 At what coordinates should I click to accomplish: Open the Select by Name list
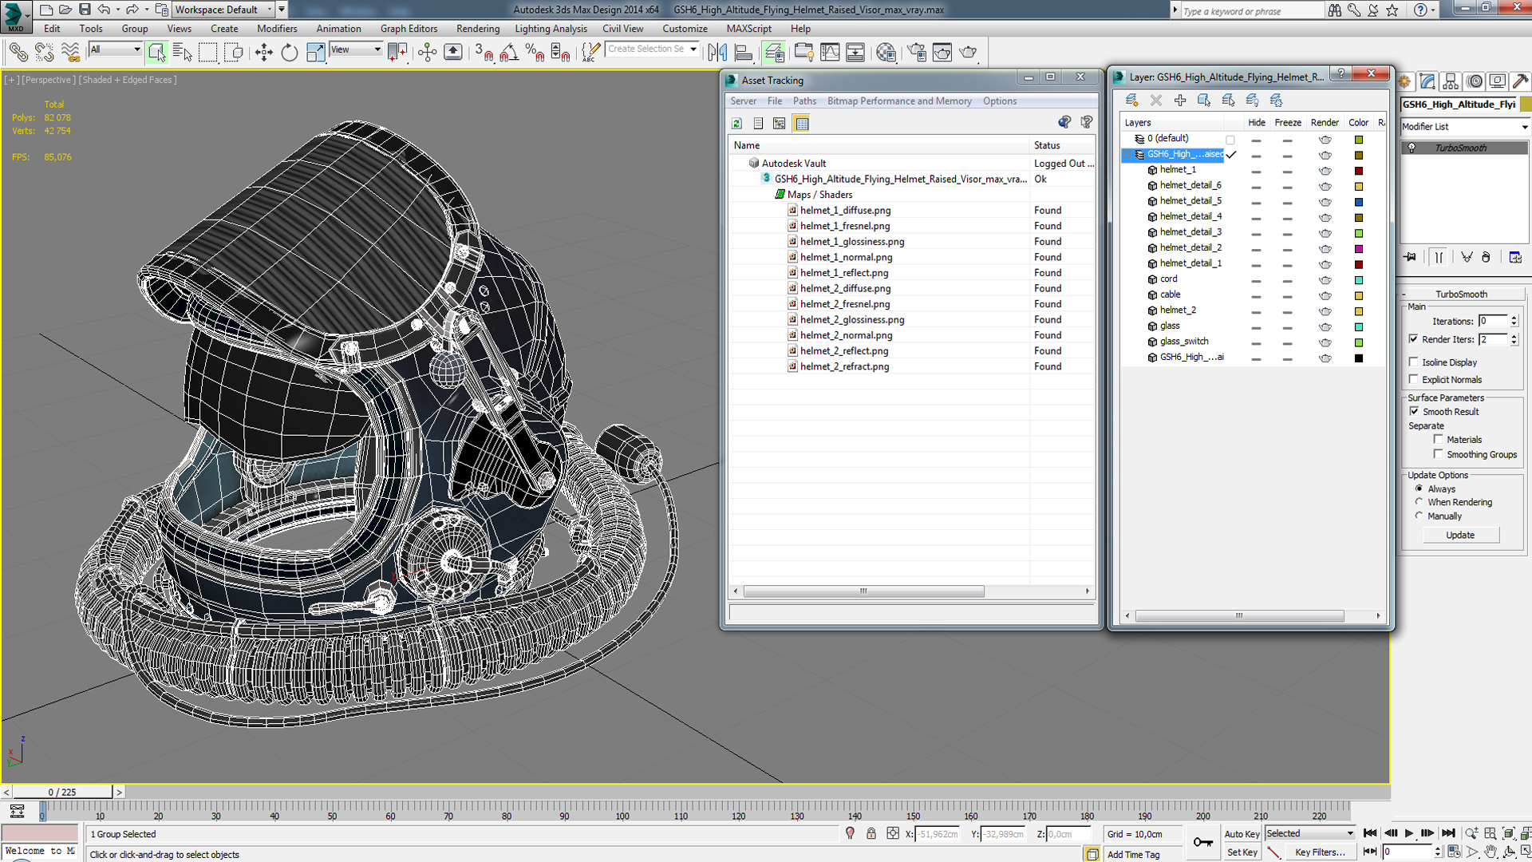pos(182,53)
